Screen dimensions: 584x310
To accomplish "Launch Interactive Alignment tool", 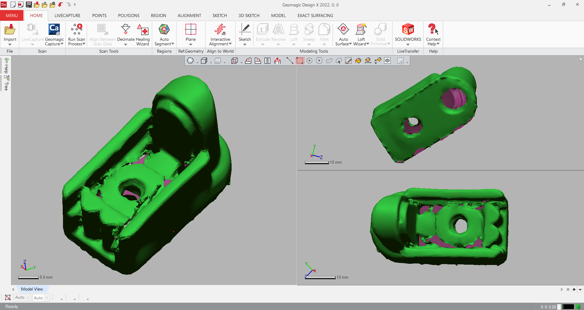I will [220, 30].
